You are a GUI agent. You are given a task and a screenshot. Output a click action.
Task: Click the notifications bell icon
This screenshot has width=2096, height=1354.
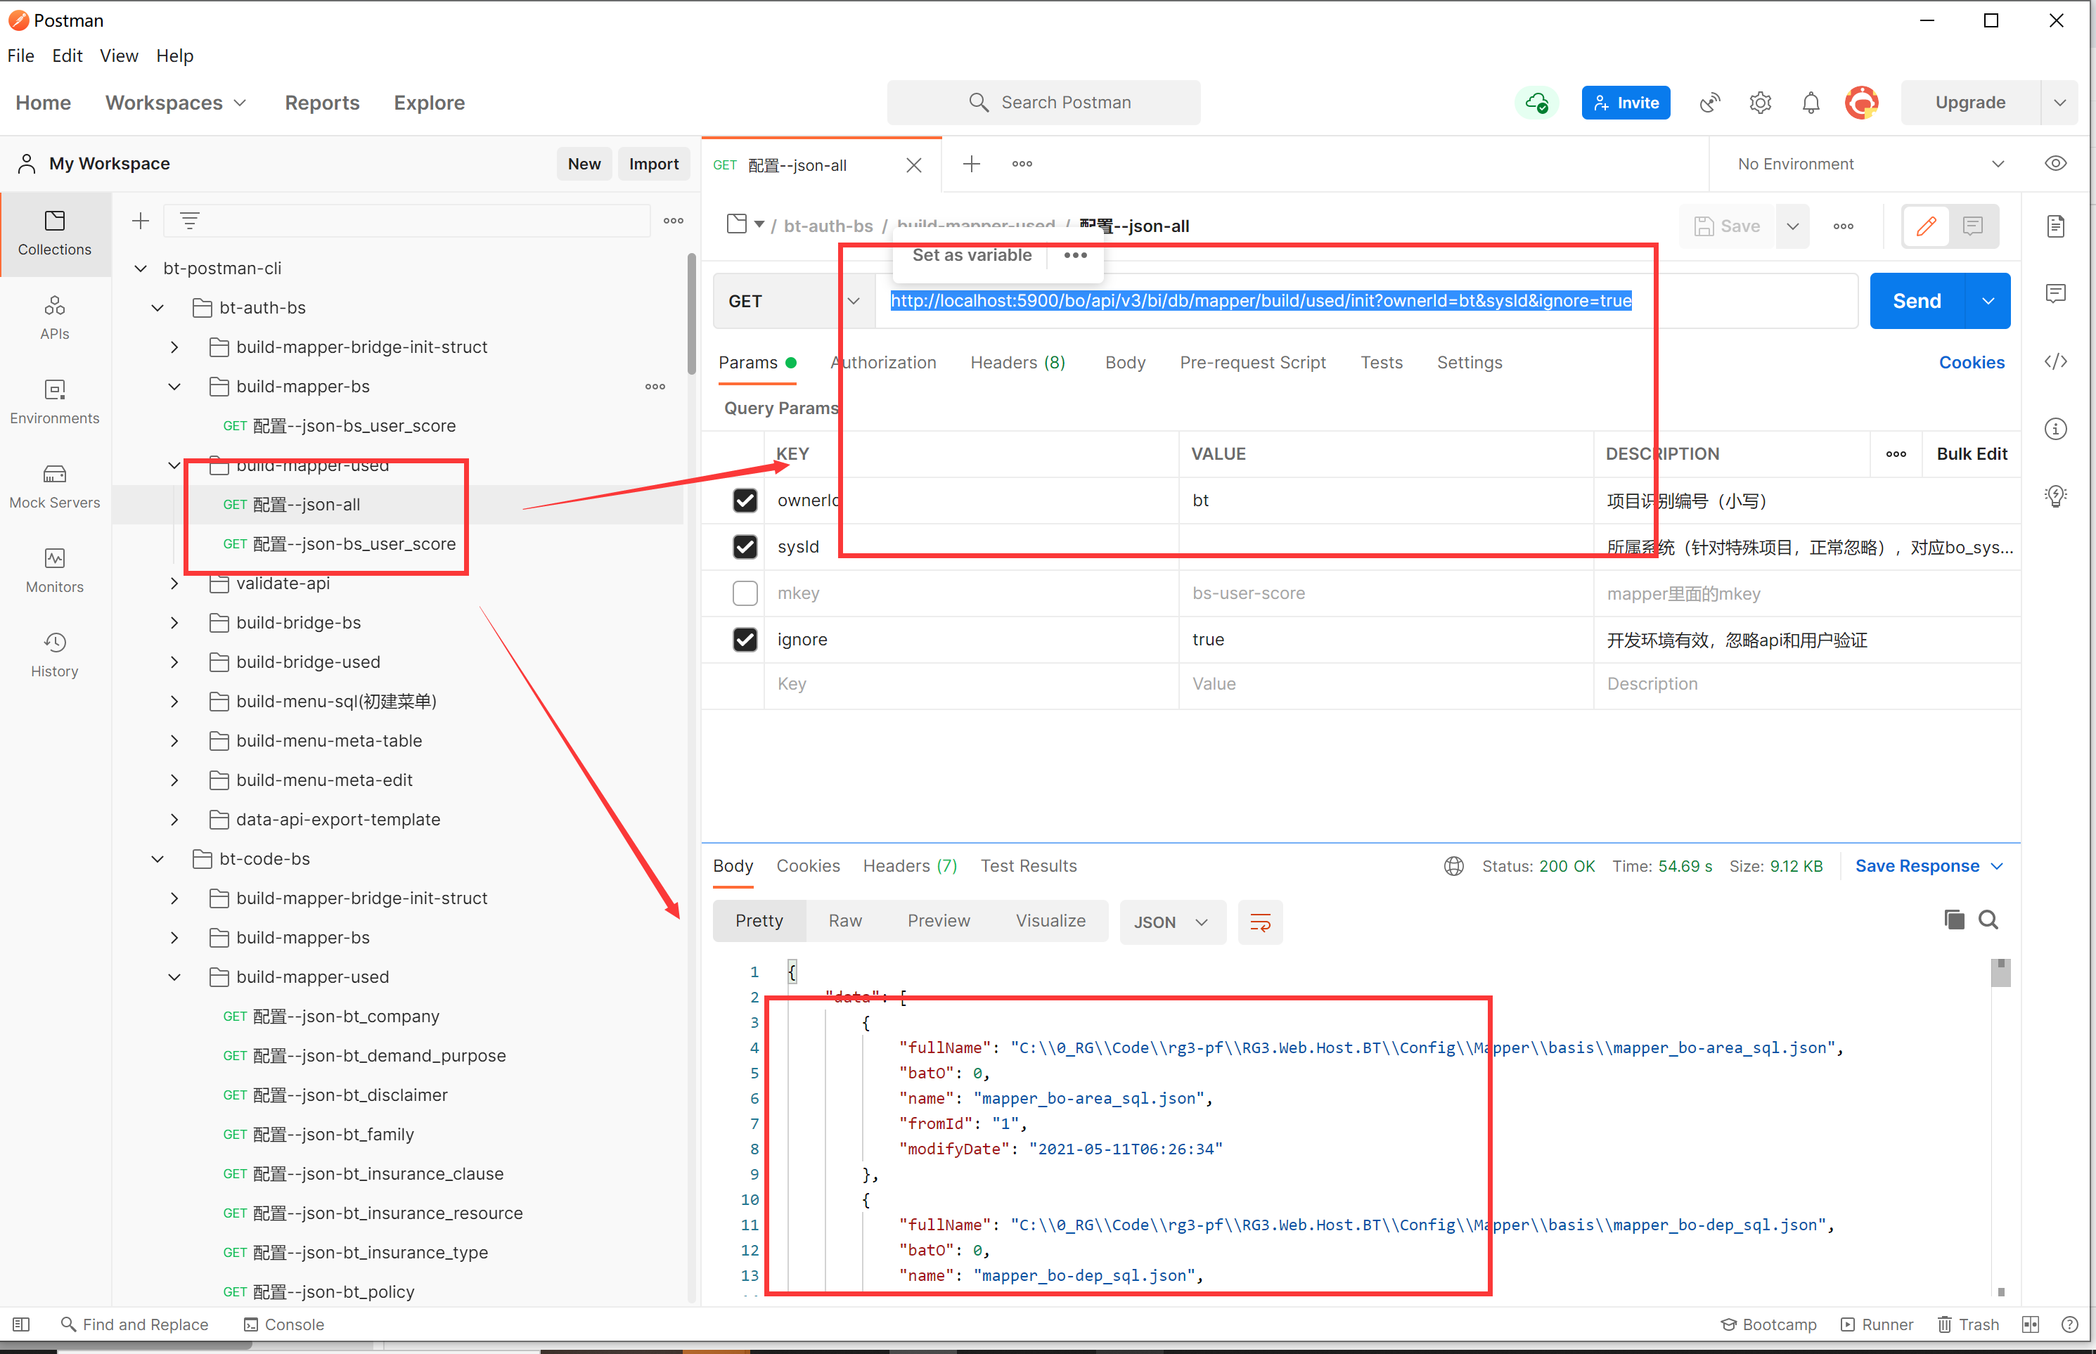(x=1811, y=103)
